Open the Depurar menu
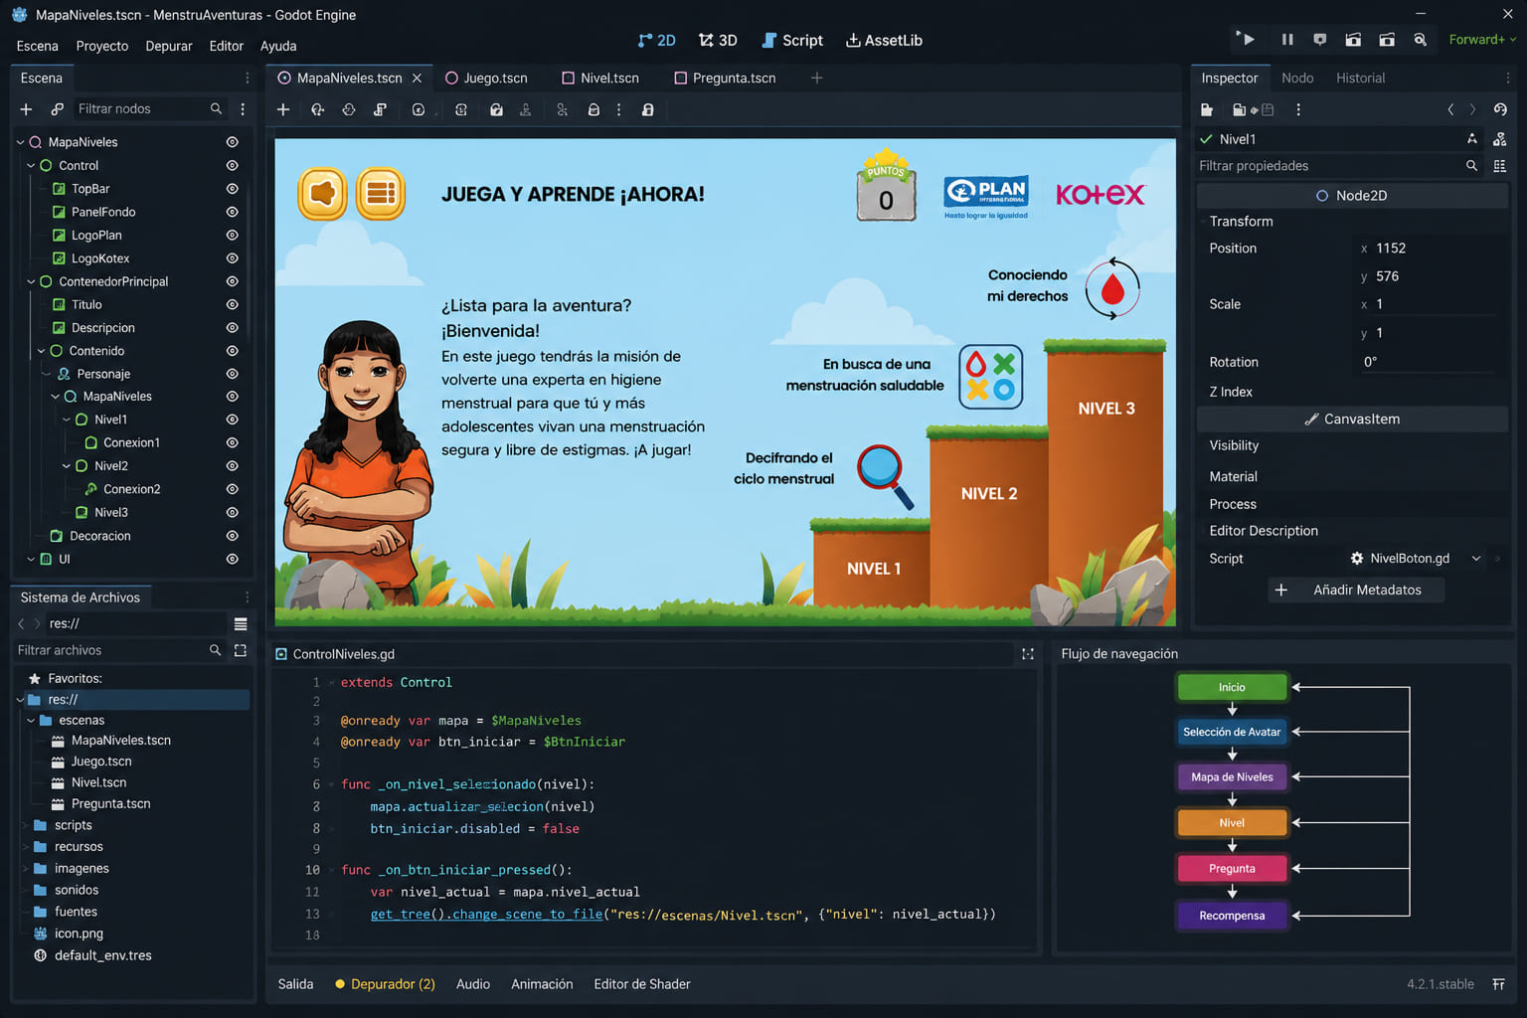Viewport: 1527px width, 1018px height. [168, 46]
